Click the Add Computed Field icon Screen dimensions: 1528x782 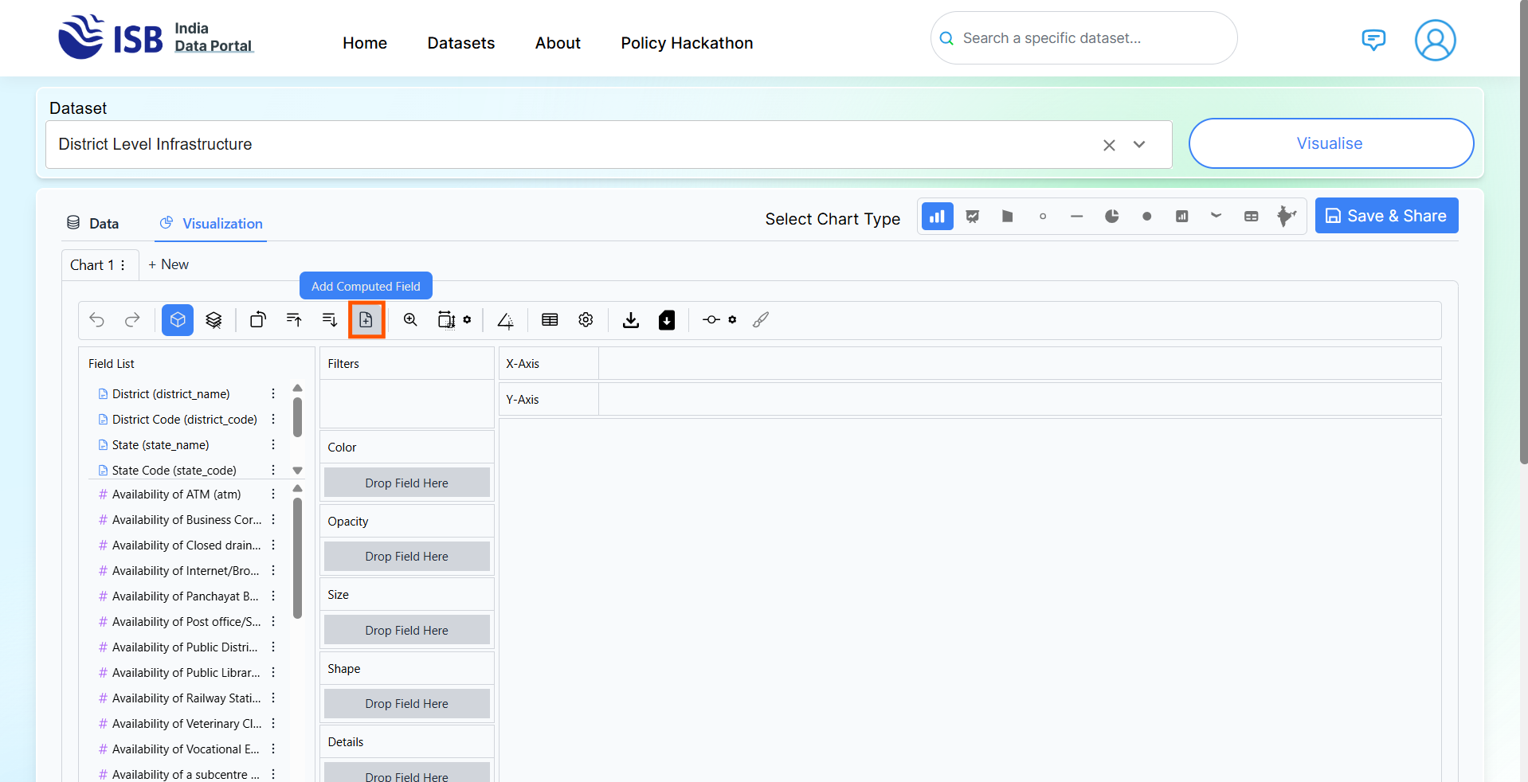click(366, 320)
